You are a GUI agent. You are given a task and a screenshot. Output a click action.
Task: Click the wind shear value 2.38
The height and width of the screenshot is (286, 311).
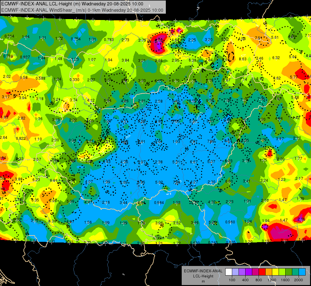tap(159, 162)
